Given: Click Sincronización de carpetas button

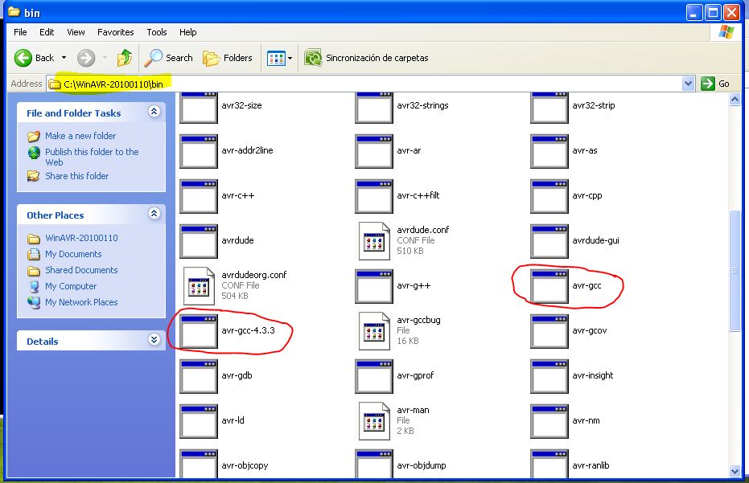Looking at the screenshot, I should pyautogui.click(x=366, y=58).
